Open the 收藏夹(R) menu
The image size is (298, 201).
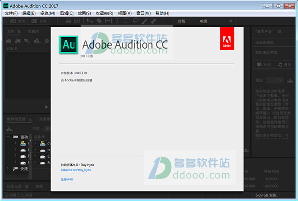(x=104, y=13)
